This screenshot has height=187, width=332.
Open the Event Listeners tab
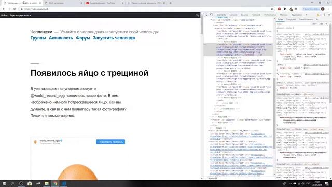(x=306, y=19)
